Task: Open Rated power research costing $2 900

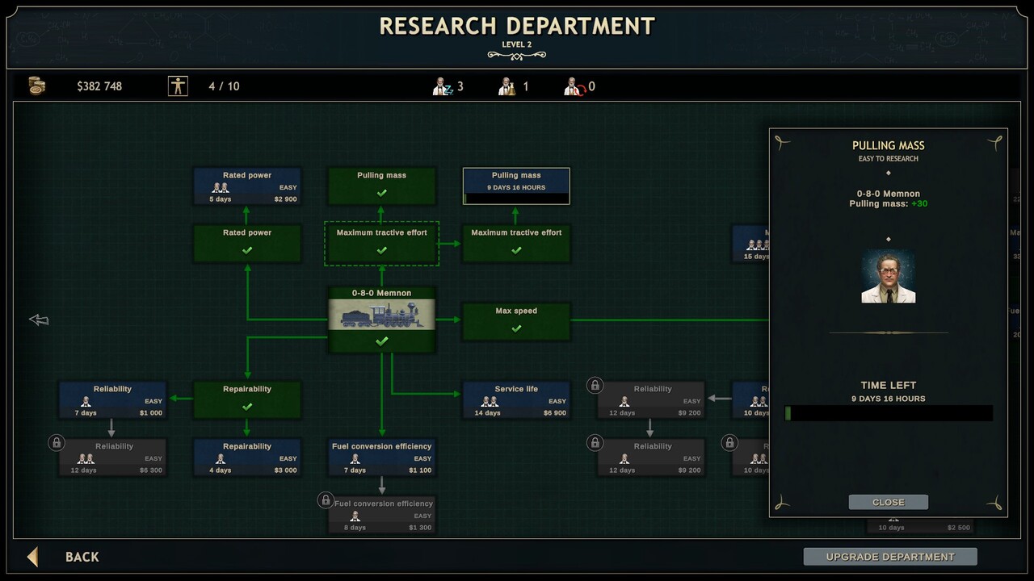Action: (x=247, y=186)
